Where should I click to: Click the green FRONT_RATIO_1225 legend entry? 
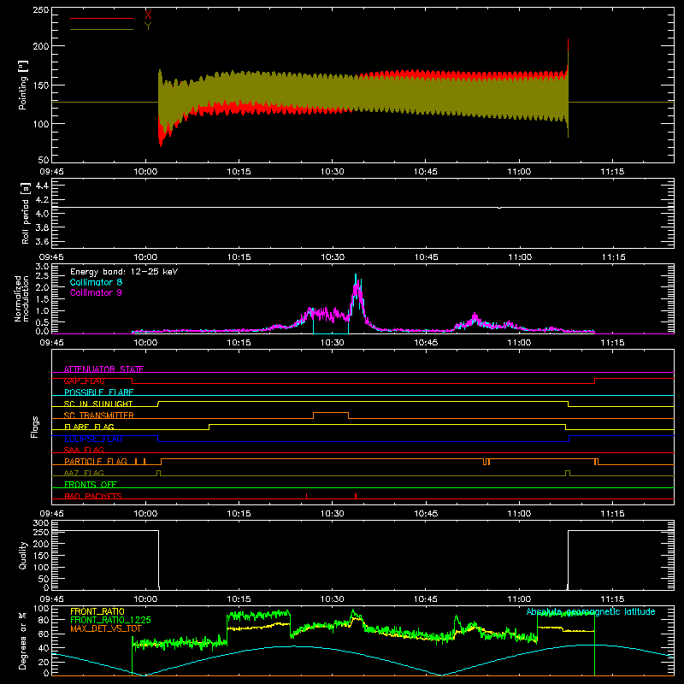[x=110, y=620]
